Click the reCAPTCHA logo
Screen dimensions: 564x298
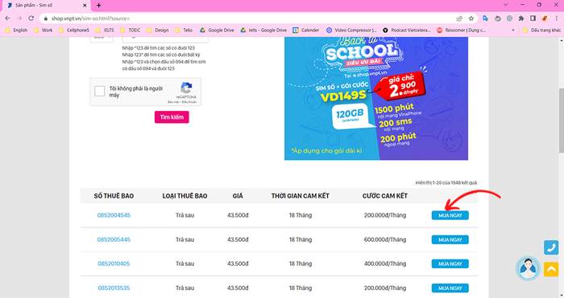click(x=186, y=88)
